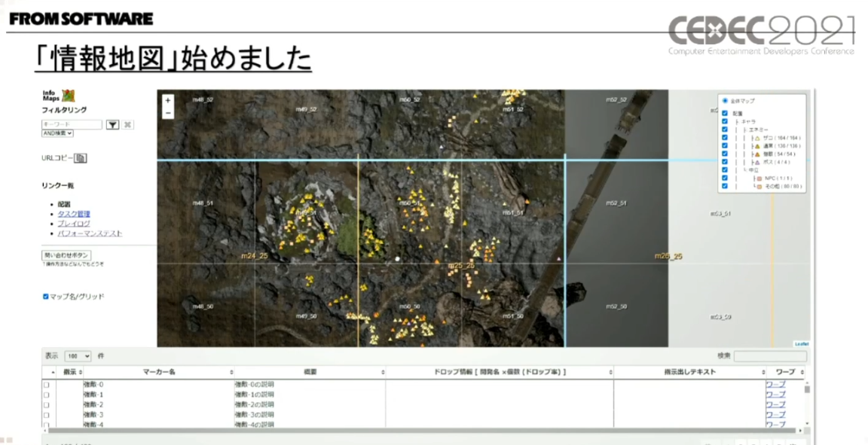Check the row checkbox for 強敵-2
Screen dimensions: 868x445
tap(47, 405)
